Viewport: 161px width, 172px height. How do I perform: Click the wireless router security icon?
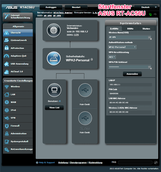(x=54, y=58)
